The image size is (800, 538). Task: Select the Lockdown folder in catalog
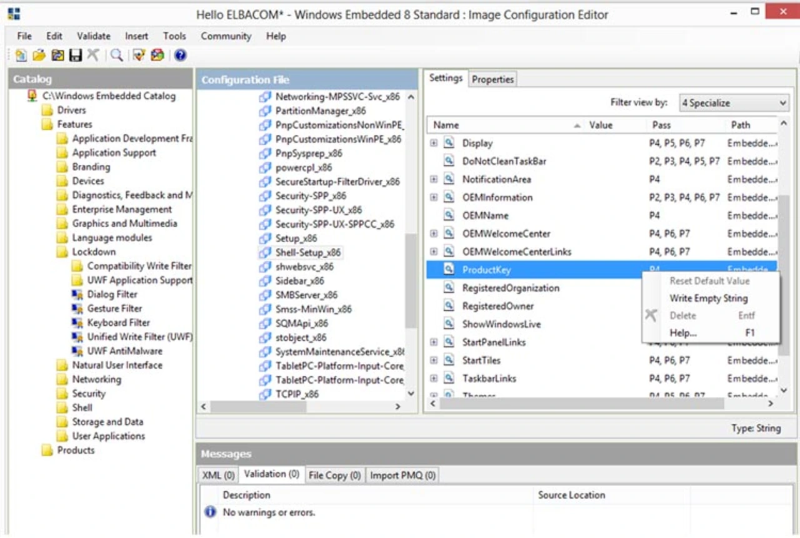tap(94, 252)
